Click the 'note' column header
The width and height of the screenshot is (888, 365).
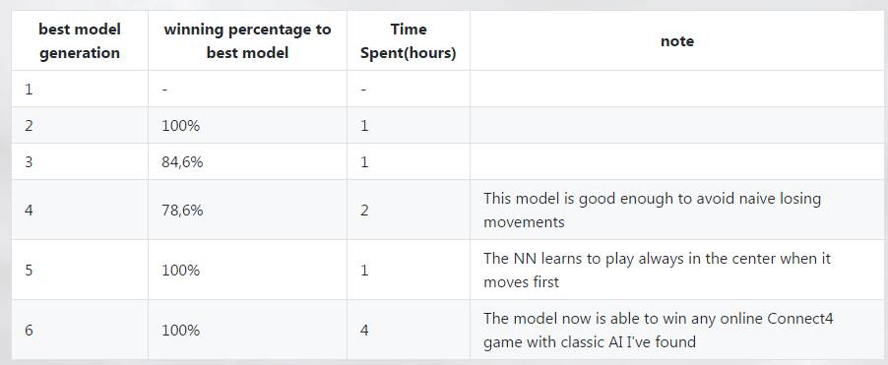[x=676, y=40]
